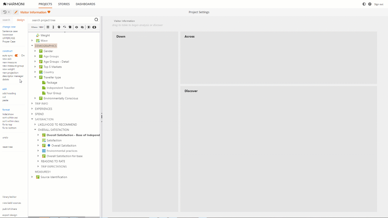This screenshot has height=218, width=388.
Task: Switch to the design panel tab
Action: (x=21, y=20)
